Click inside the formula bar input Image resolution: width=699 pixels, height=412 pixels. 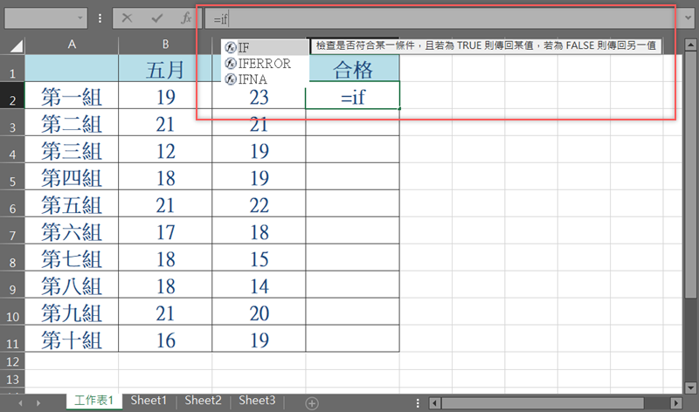[x=441, y=19]
